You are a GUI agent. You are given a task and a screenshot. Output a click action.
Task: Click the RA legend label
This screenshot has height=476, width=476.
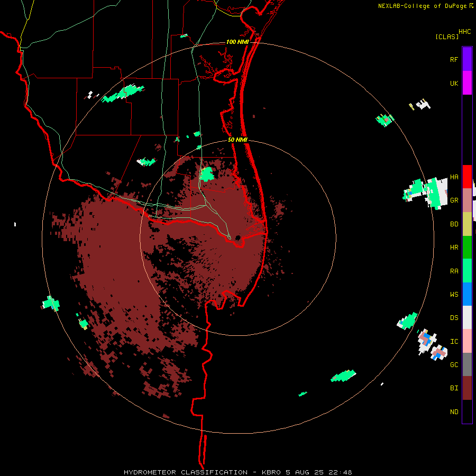454,271
